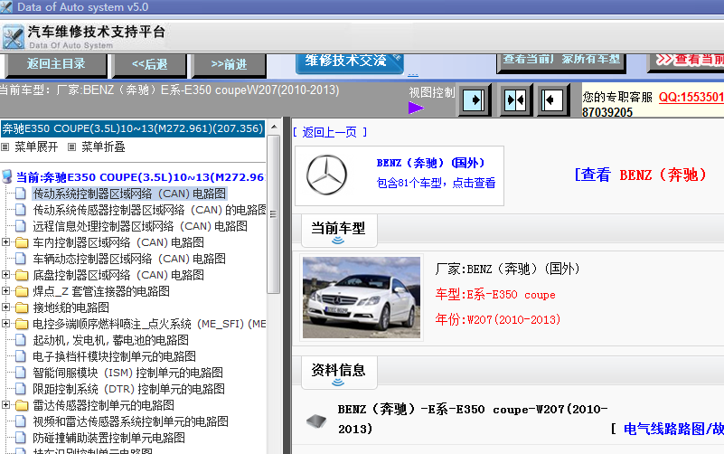Select 电子换档杆模块控制单元的电路图
This screenshot has height=454, width=724.
114,356
